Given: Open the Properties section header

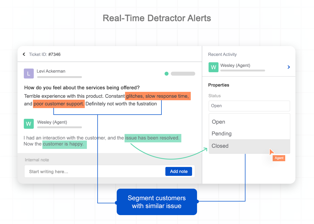Looking at the screenshot, I should tap(219, 85).
